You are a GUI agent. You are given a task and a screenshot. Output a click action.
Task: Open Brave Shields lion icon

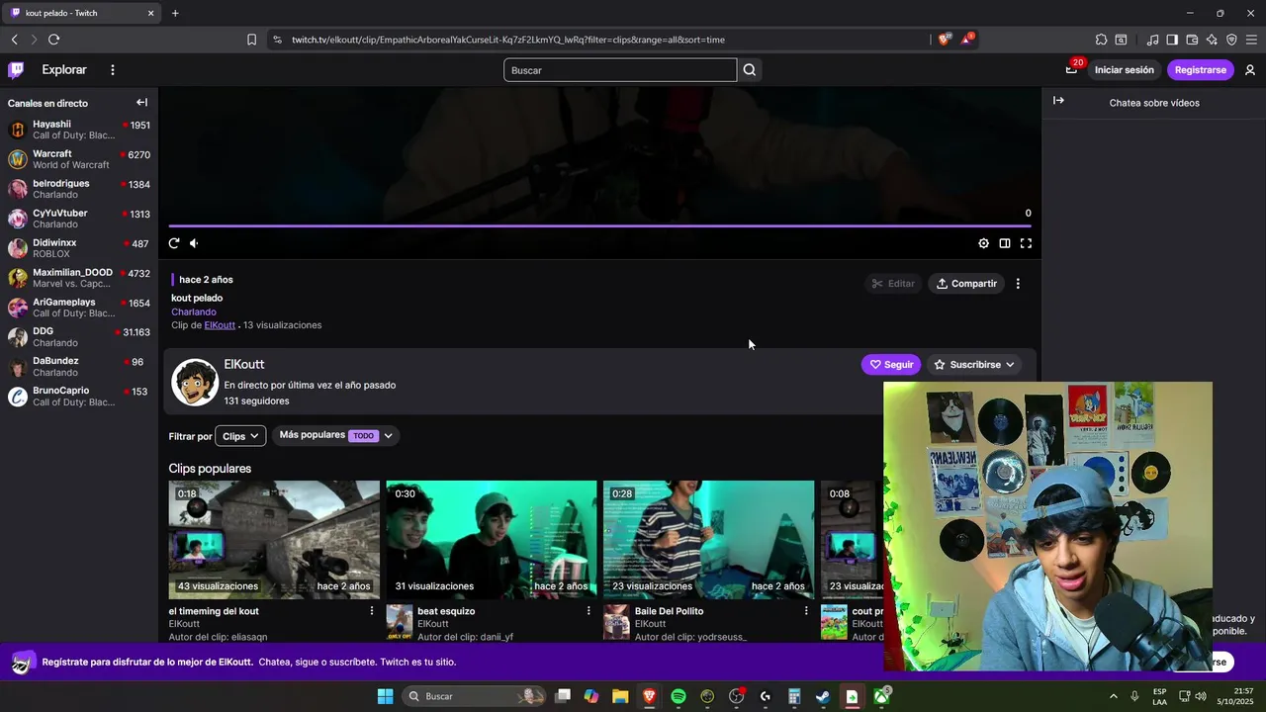coord(944,40)
